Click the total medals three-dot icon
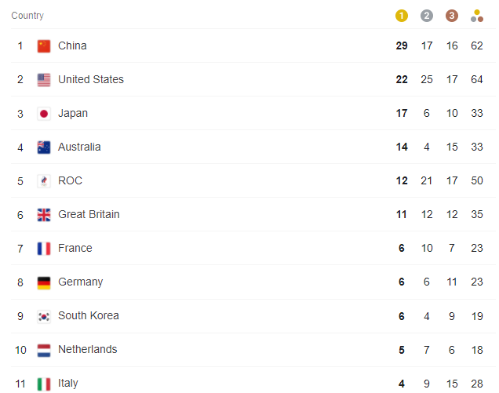The image size is (499, 393). pos(477,16)
